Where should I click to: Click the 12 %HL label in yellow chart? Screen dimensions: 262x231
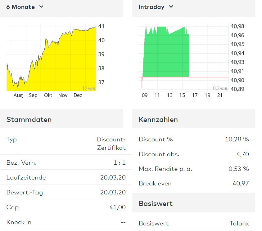coord(89,88)
